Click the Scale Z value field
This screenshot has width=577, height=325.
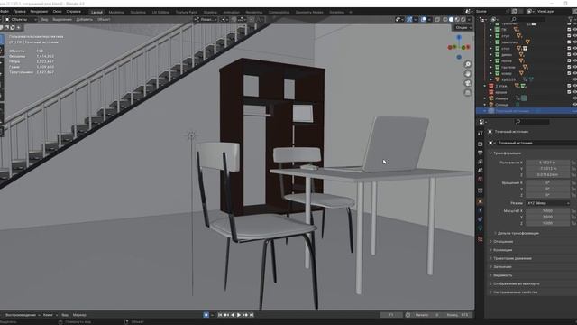(x=547, y=223)
